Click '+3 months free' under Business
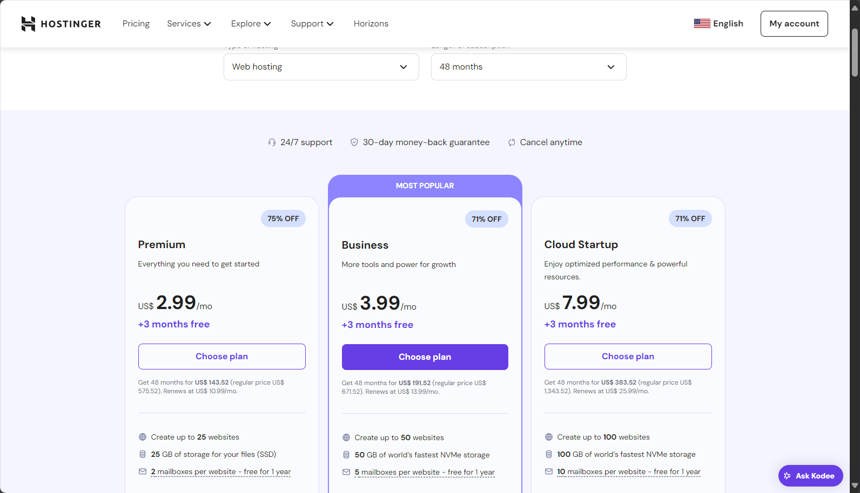 (378, 325)
